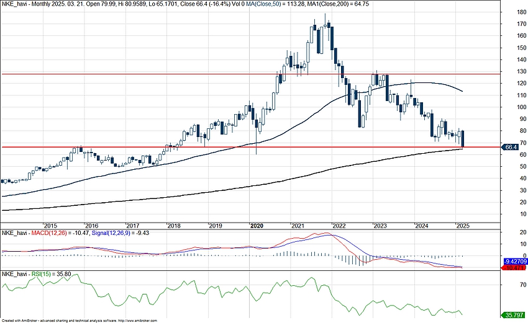Image resolution: width=528 pixels, height=323 pixels.
Task: Click the 90 price axis label
Action: pos(523,119)
